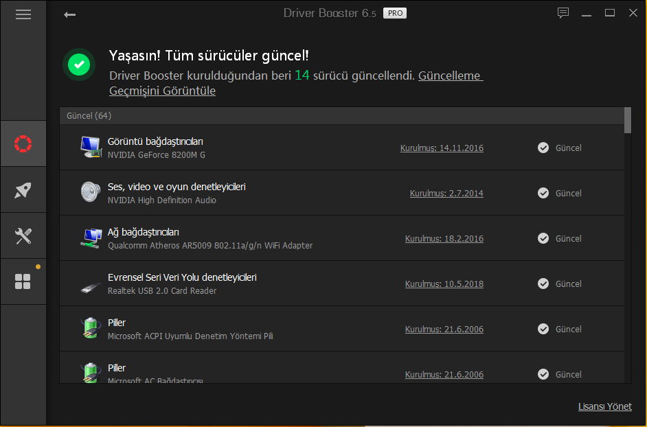The height and width of the screenshot is (427, 647).
Task: Open the Tools wrench sidebar icon
Action: click(23, 236)
